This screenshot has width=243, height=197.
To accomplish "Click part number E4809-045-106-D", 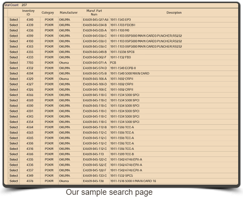I will [x=95, y=84].
